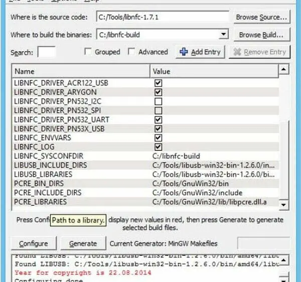Click the LIBUSB_INCLUDE_DIRS path value
This screenshot has height=282, width=301.
214,165
